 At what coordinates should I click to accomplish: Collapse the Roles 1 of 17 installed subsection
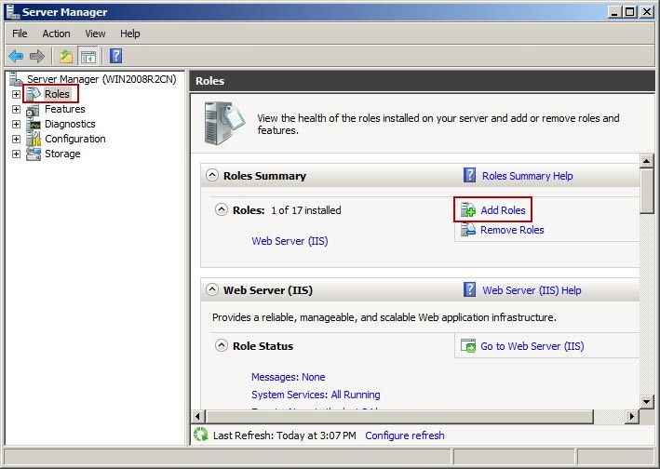(222, 209)
